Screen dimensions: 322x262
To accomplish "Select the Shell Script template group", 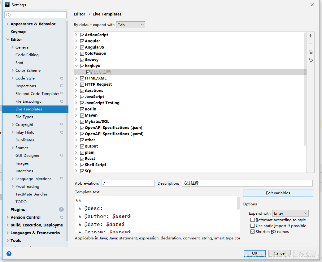I will pos(95,165).
